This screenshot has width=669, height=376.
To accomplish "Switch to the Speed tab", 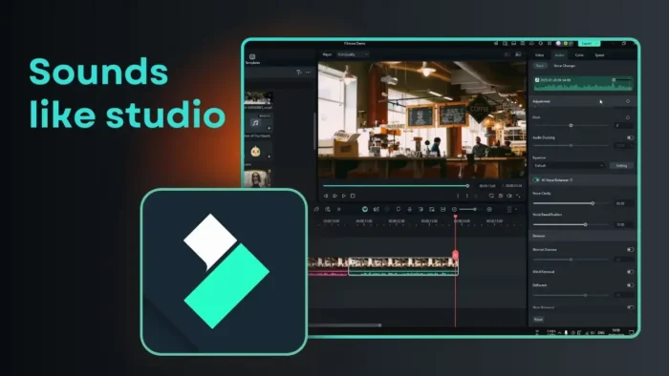I will (x=599, y=55).
